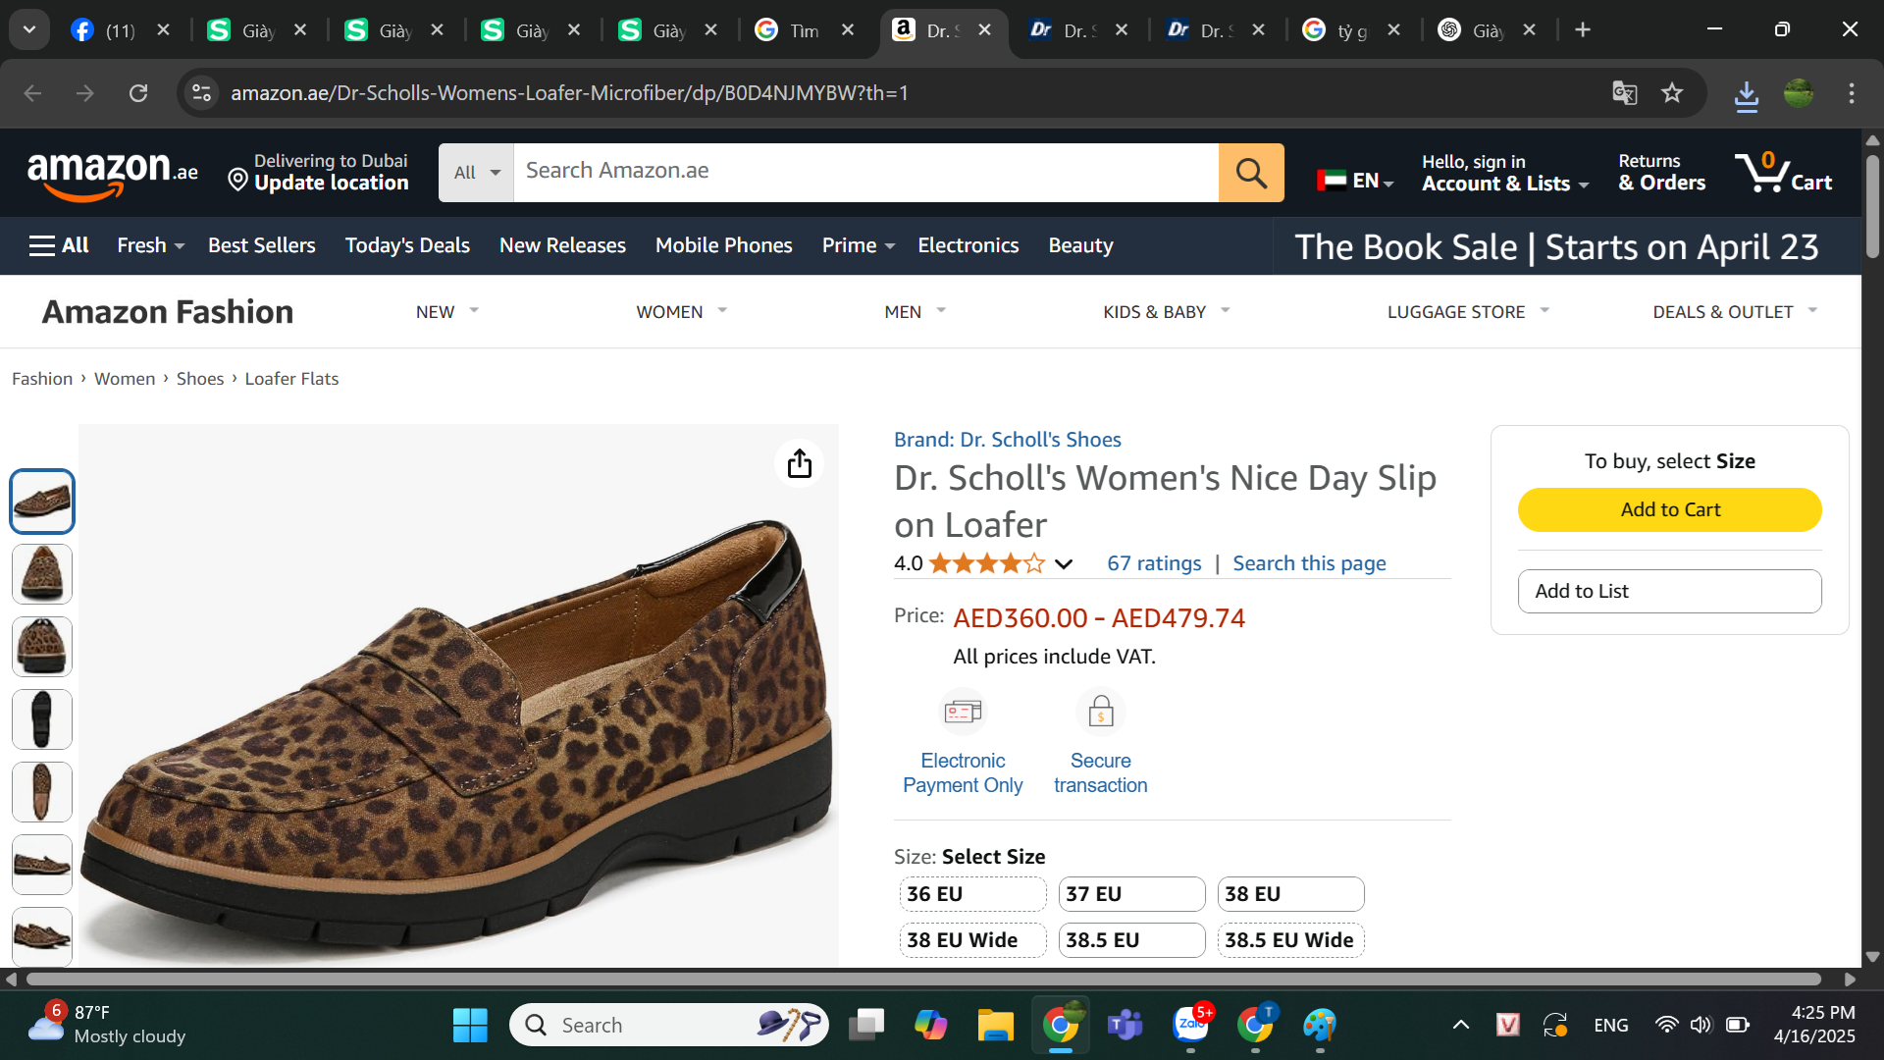Choose the 38.5 EU size option
The image size is (1884, 1060).
1131,940
